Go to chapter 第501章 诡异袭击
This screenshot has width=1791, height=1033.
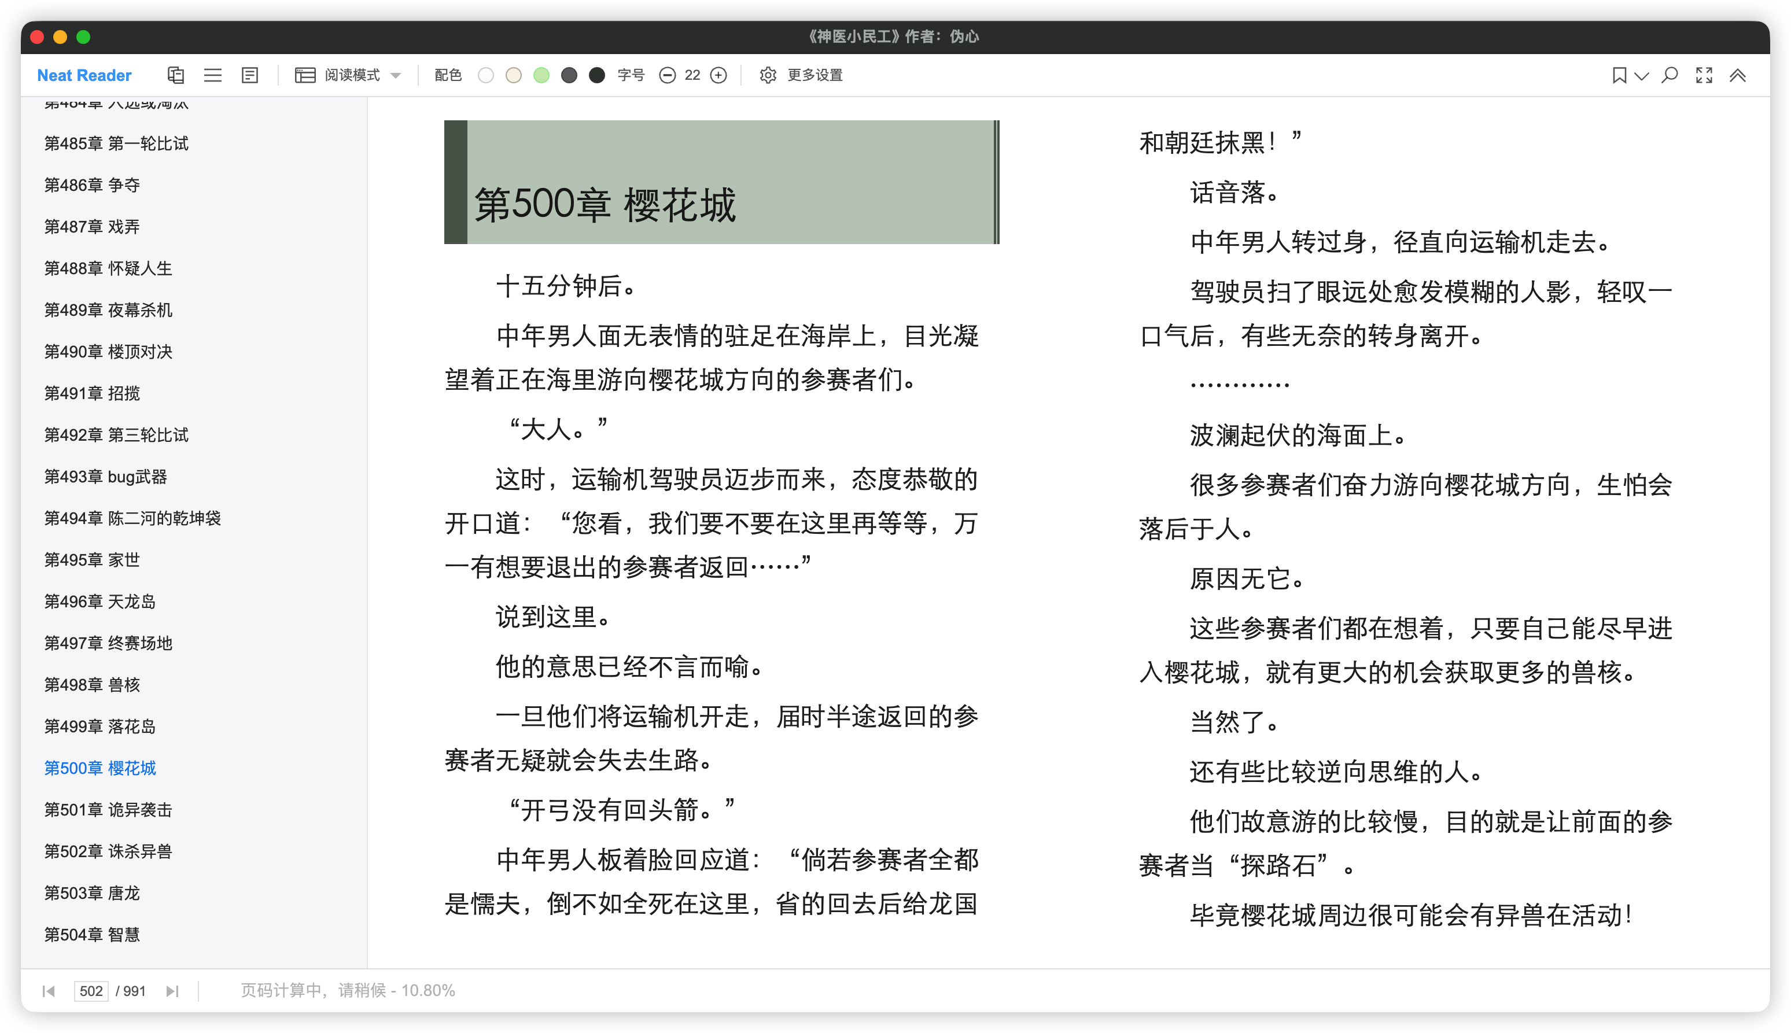(108, 810)
